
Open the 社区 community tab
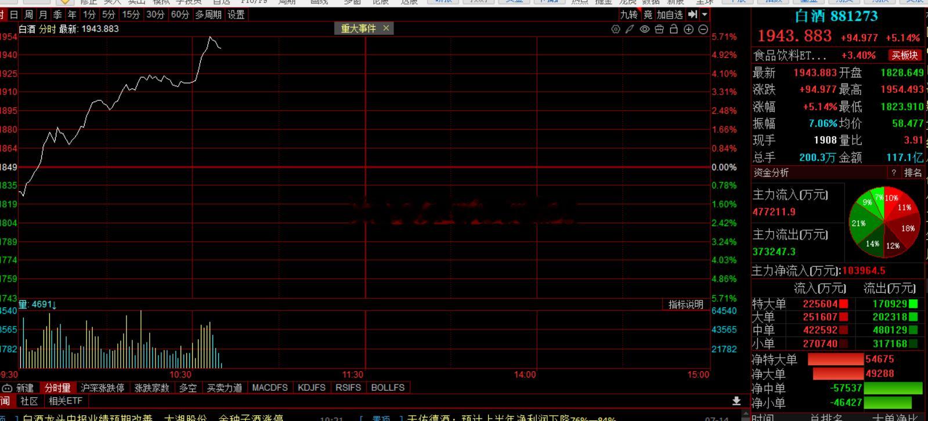[29, 401]
